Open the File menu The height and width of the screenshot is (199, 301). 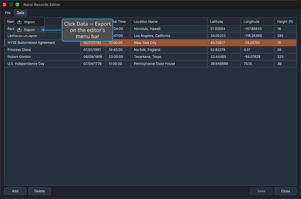(8, 13)
